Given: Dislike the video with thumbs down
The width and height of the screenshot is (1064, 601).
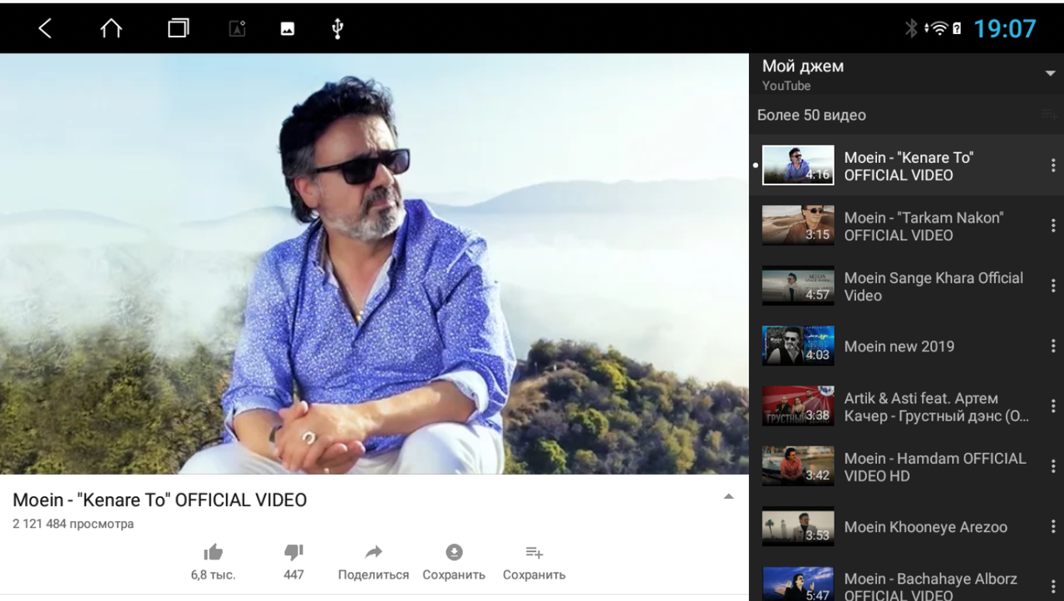Looking at the screenshot, I should 293,552.
